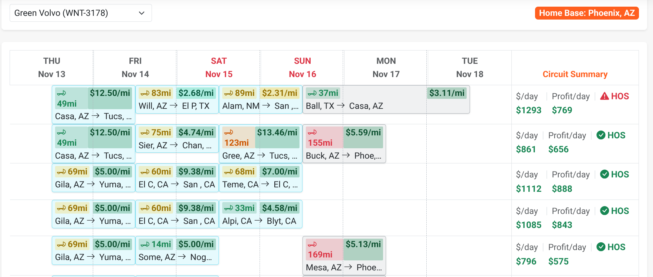Image resolution: width=653 pixels, height=277 pixels.
Task: Click the orange truck icon above 123mi
Action: [229, 132]
